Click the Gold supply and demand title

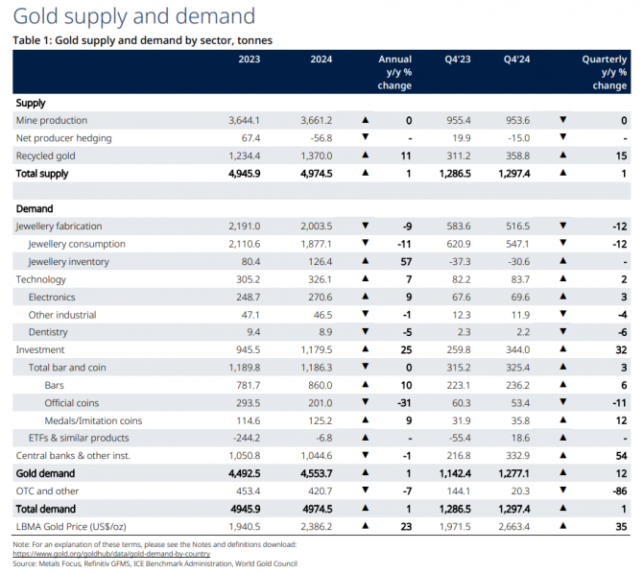(x=134, y=16)
